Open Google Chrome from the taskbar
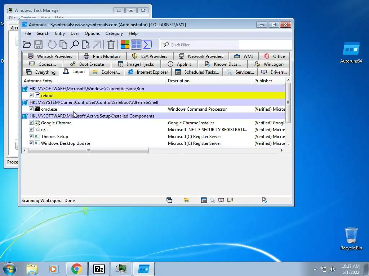This screenshot has width=369, height=276. (x=76, y=269)
